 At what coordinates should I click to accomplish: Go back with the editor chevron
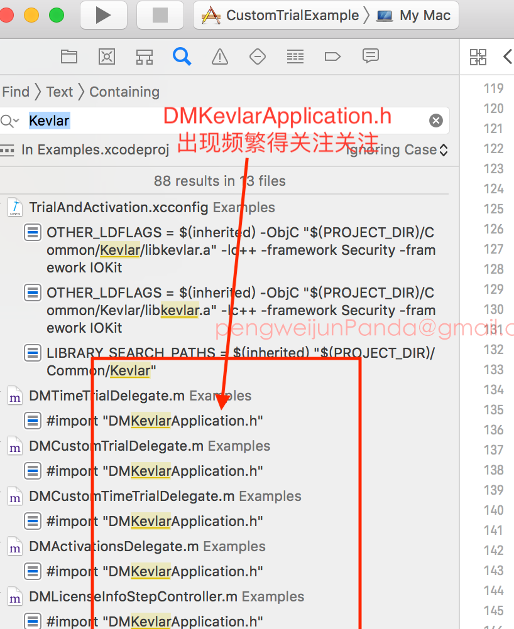[508, 56]
